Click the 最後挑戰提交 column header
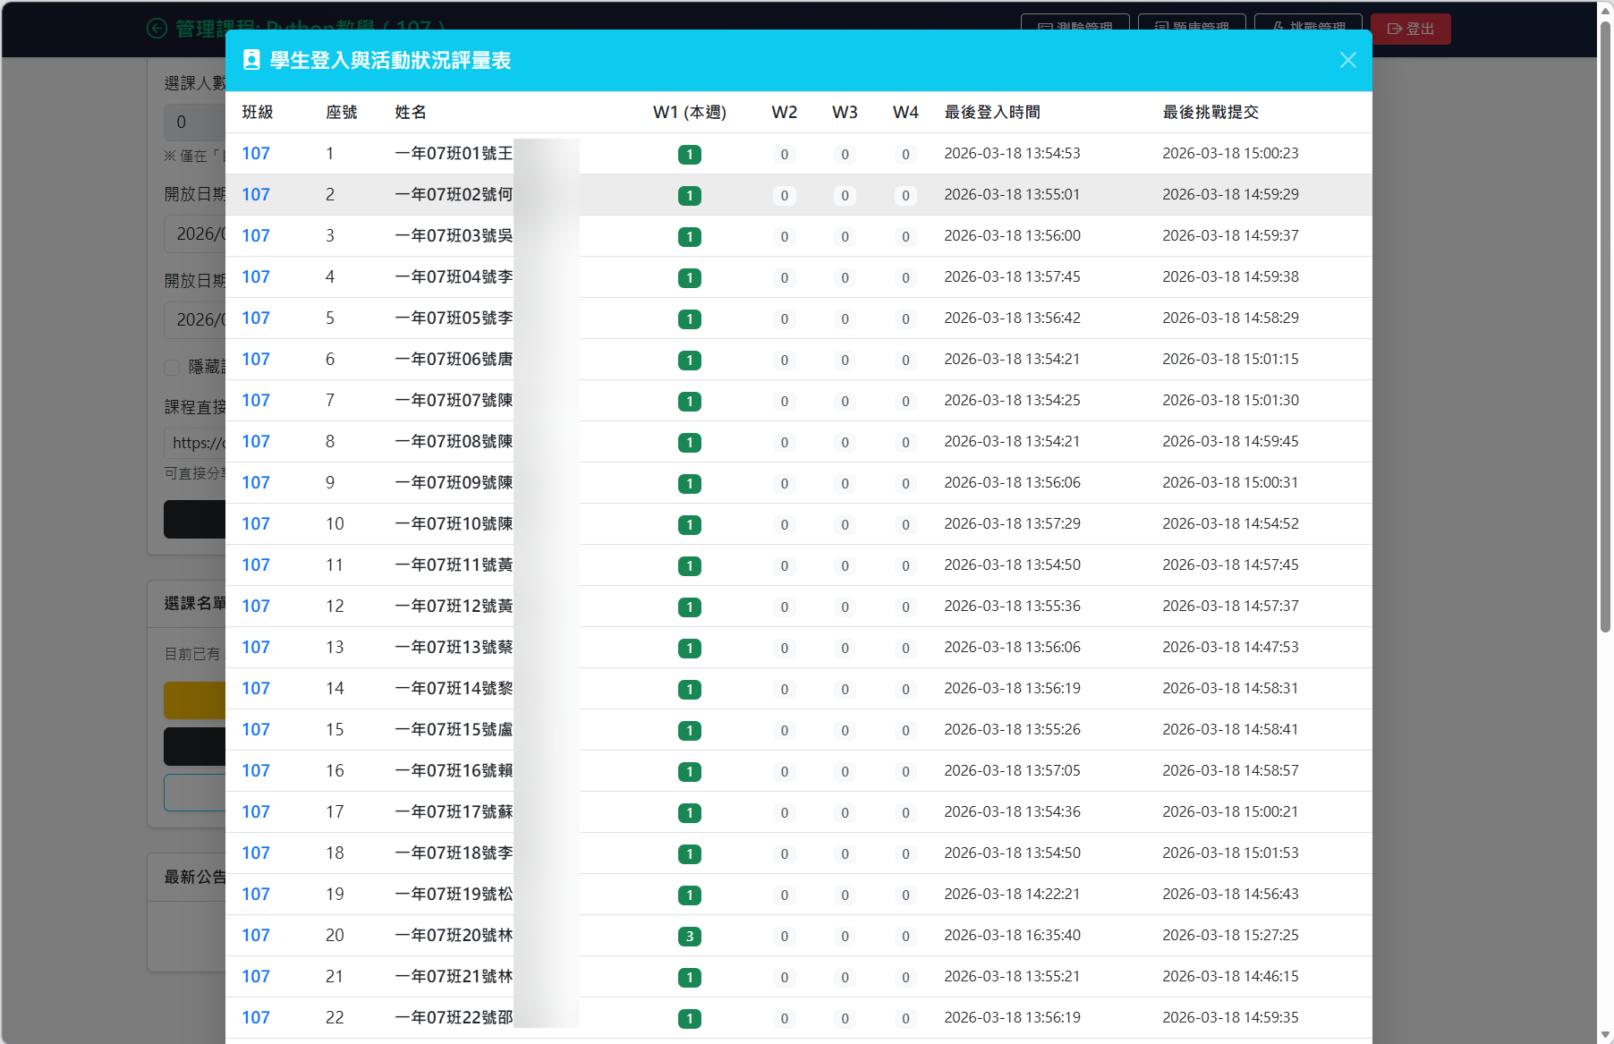The height and width of the screenshot is (1044, 1614). (x=1210, y=113)
